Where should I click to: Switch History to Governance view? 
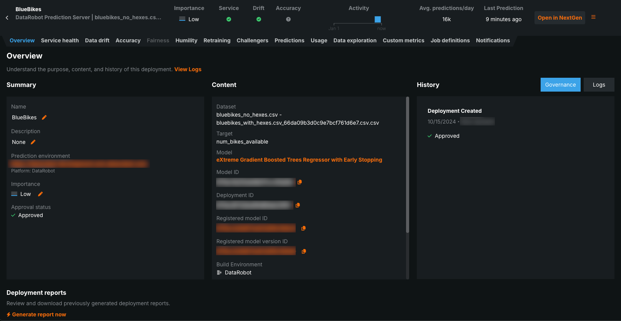[x=560, y=85]
